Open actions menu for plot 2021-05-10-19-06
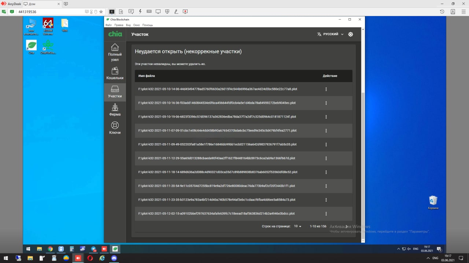Screen dimensions: 469x263 326,117
